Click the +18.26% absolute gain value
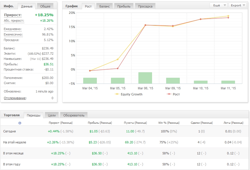This screenshot has height=170, width=250. 47,21
